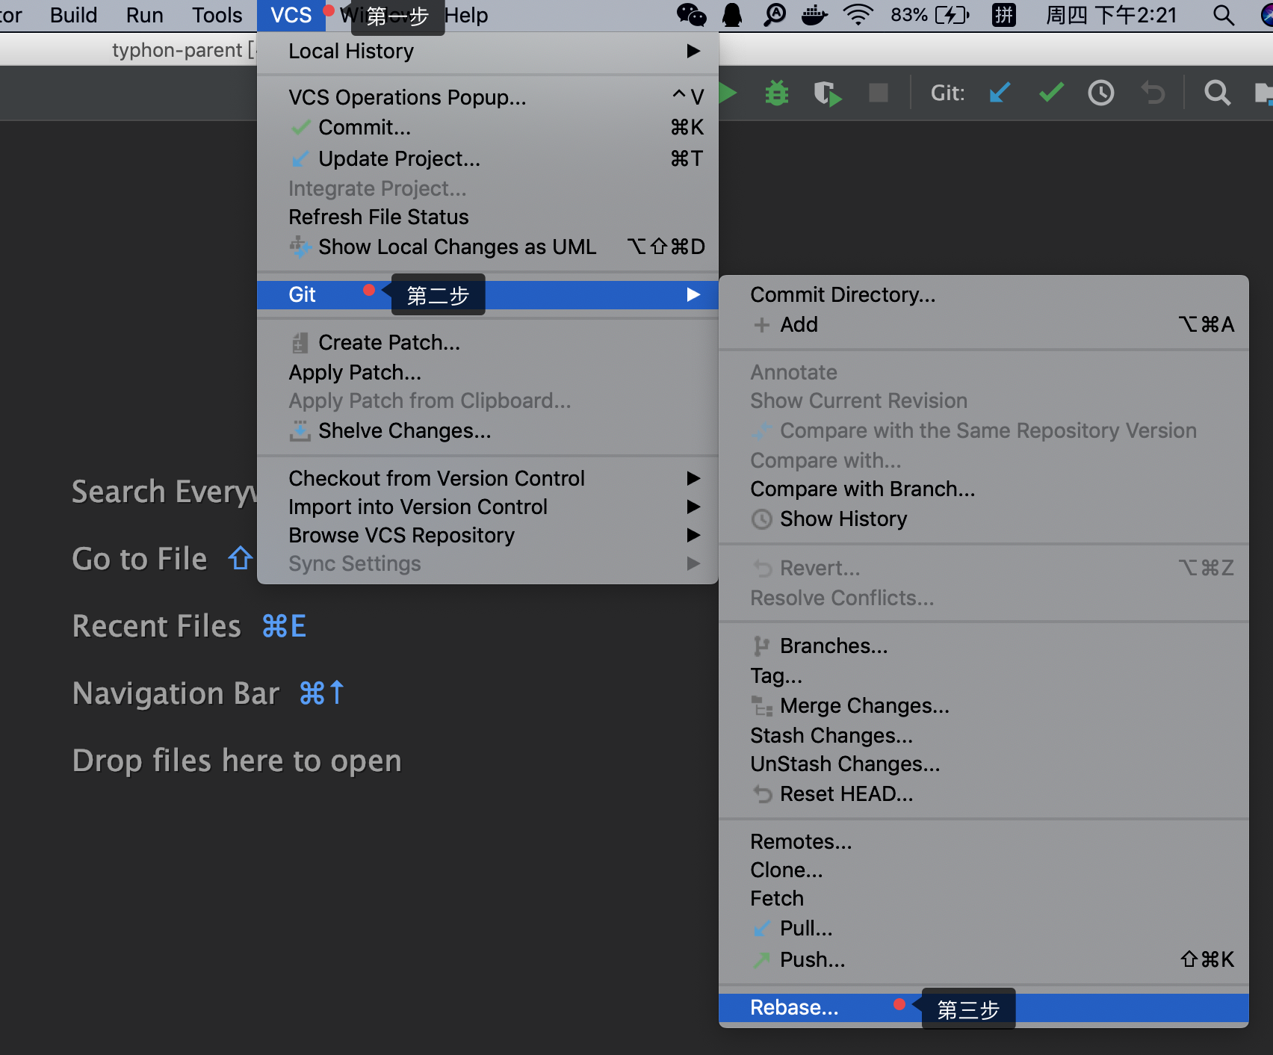This screenshot has height=1055, width=1273.
Task: Update project via blue Git arrow
Action: 1000,93
